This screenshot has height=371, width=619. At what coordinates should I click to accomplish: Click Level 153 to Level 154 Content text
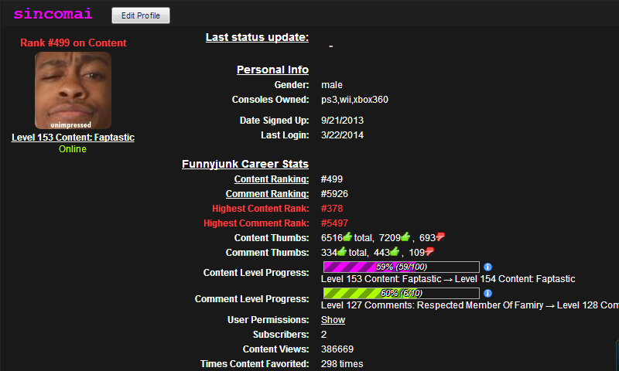448,279
